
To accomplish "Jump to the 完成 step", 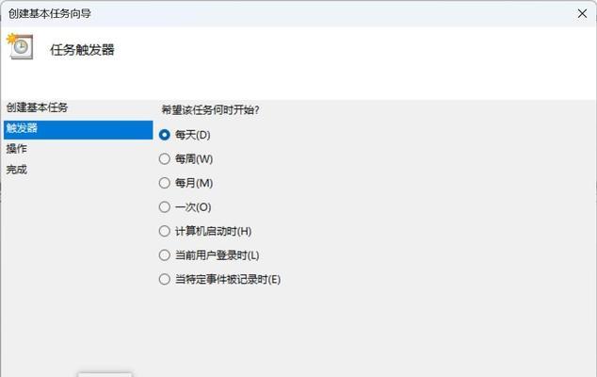I will 17,170.
